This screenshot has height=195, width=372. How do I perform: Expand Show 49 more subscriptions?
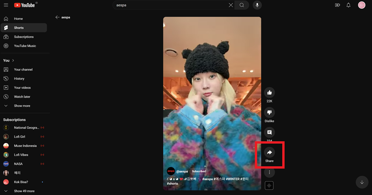pos(24,191)
